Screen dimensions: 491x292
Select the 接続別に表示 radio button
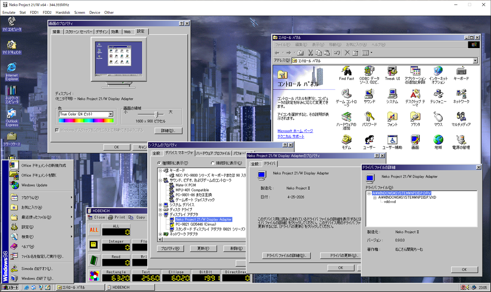[213, 163]
